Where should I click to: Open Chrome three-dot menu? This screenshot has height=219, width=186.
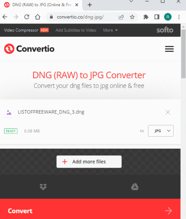(x=179, y=17)
